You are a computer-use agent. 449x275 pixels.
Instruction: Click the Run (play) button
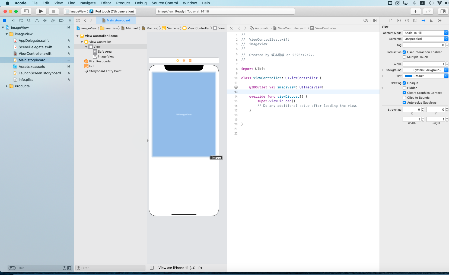click(x=41, y=11)
